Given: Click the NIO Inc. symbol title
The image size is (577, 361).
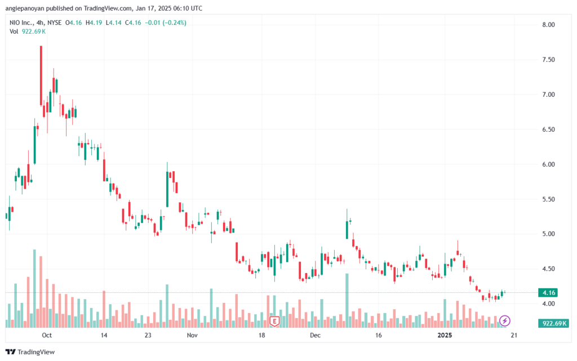Looking at the screenshot, I should (x=21, y=23).
